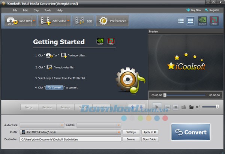Click the Open Folder button
The width and height of the screenshot is (225, 154).
tap(150, 139)
